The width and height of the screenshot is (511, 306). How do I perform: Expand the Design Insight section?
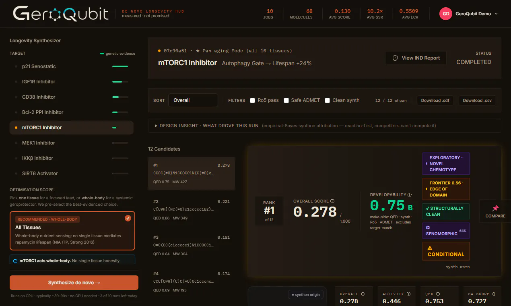click(324, 126)
